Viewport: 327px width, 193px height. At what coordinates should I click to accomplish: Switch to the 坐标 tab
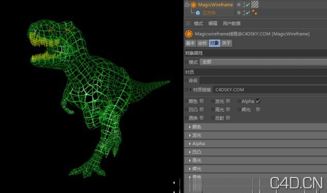tap(203, 43)
